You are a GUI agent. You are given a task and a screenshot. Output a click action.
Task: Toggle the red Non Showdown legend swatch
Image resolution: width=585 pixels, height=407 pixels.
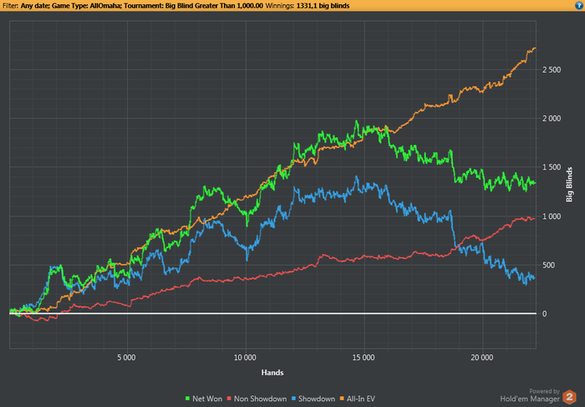[x=230, y=399]
